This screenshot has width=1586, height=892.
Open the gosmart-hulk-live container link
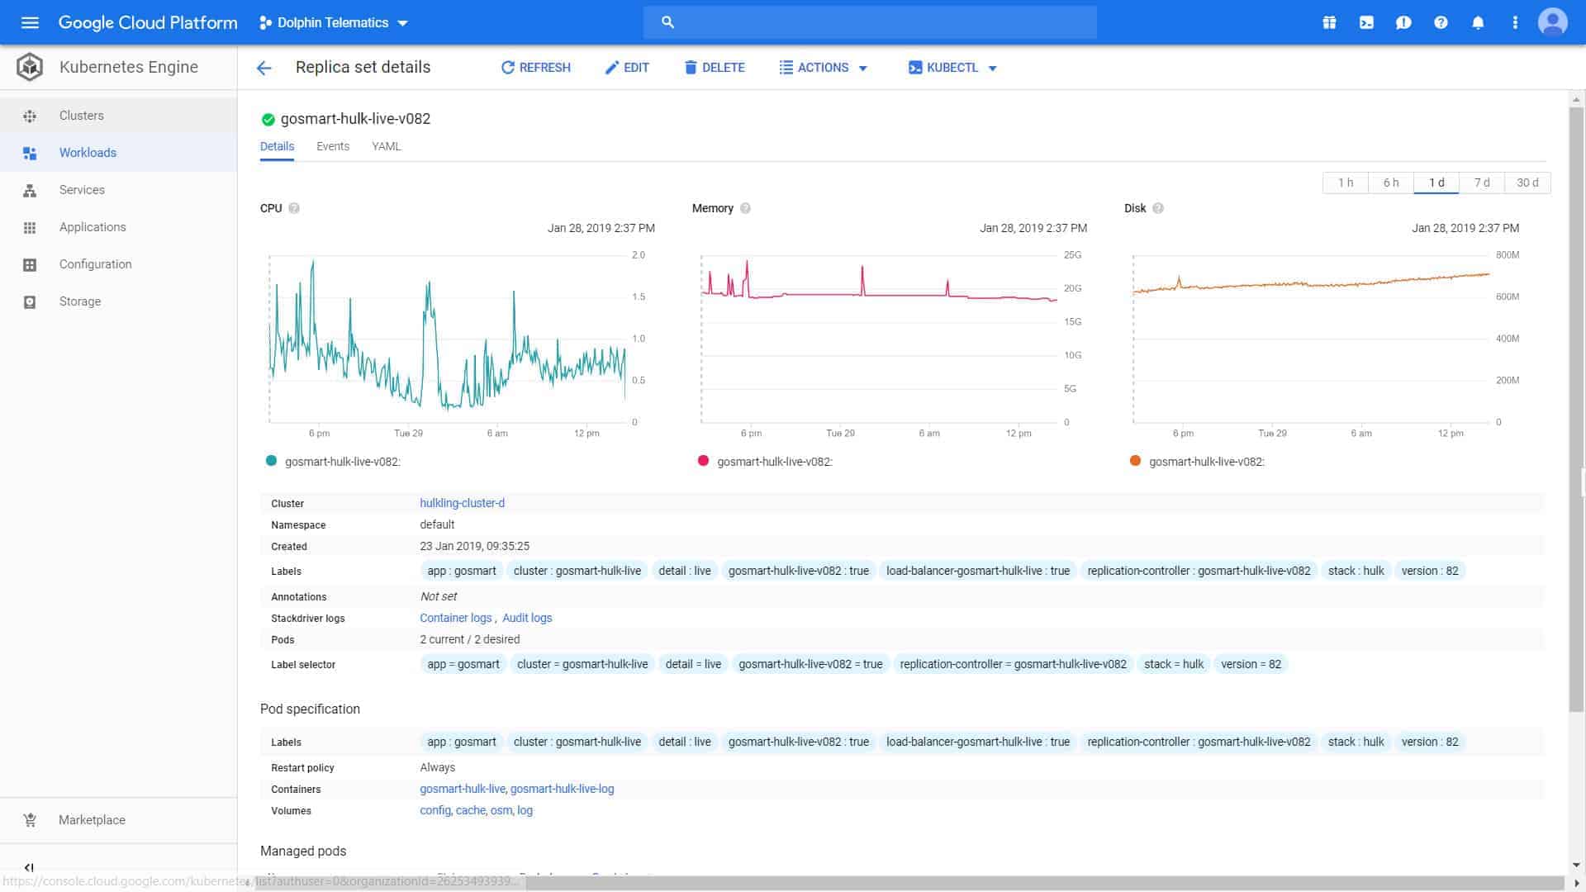[x=462, y=789]
